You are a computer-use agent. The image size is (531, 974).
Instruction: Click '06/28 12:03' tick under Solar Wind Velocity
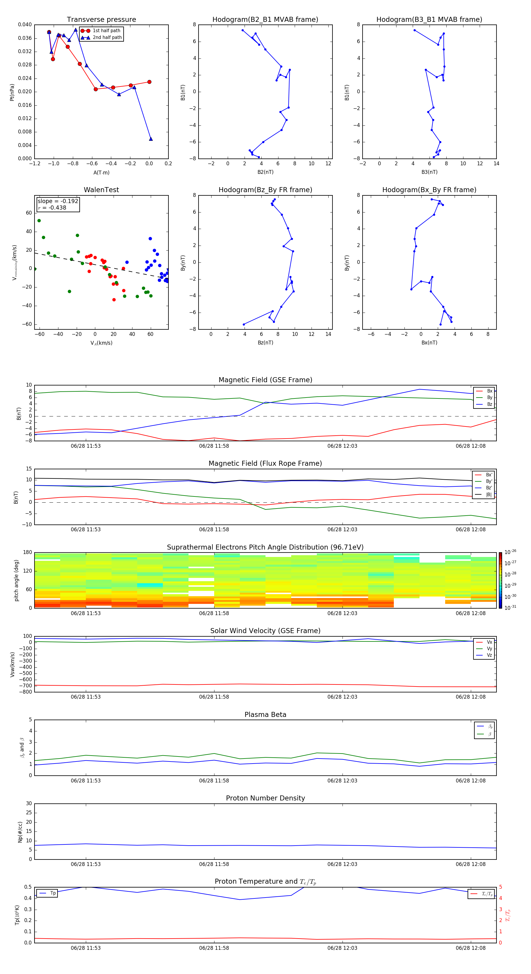(x=342, y=697)
